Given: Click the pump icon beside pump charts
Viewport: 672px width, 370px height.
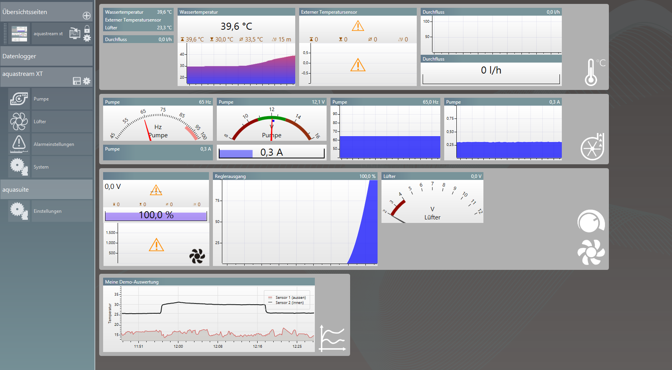Looking at the screenshot, I should click(592, 147).
